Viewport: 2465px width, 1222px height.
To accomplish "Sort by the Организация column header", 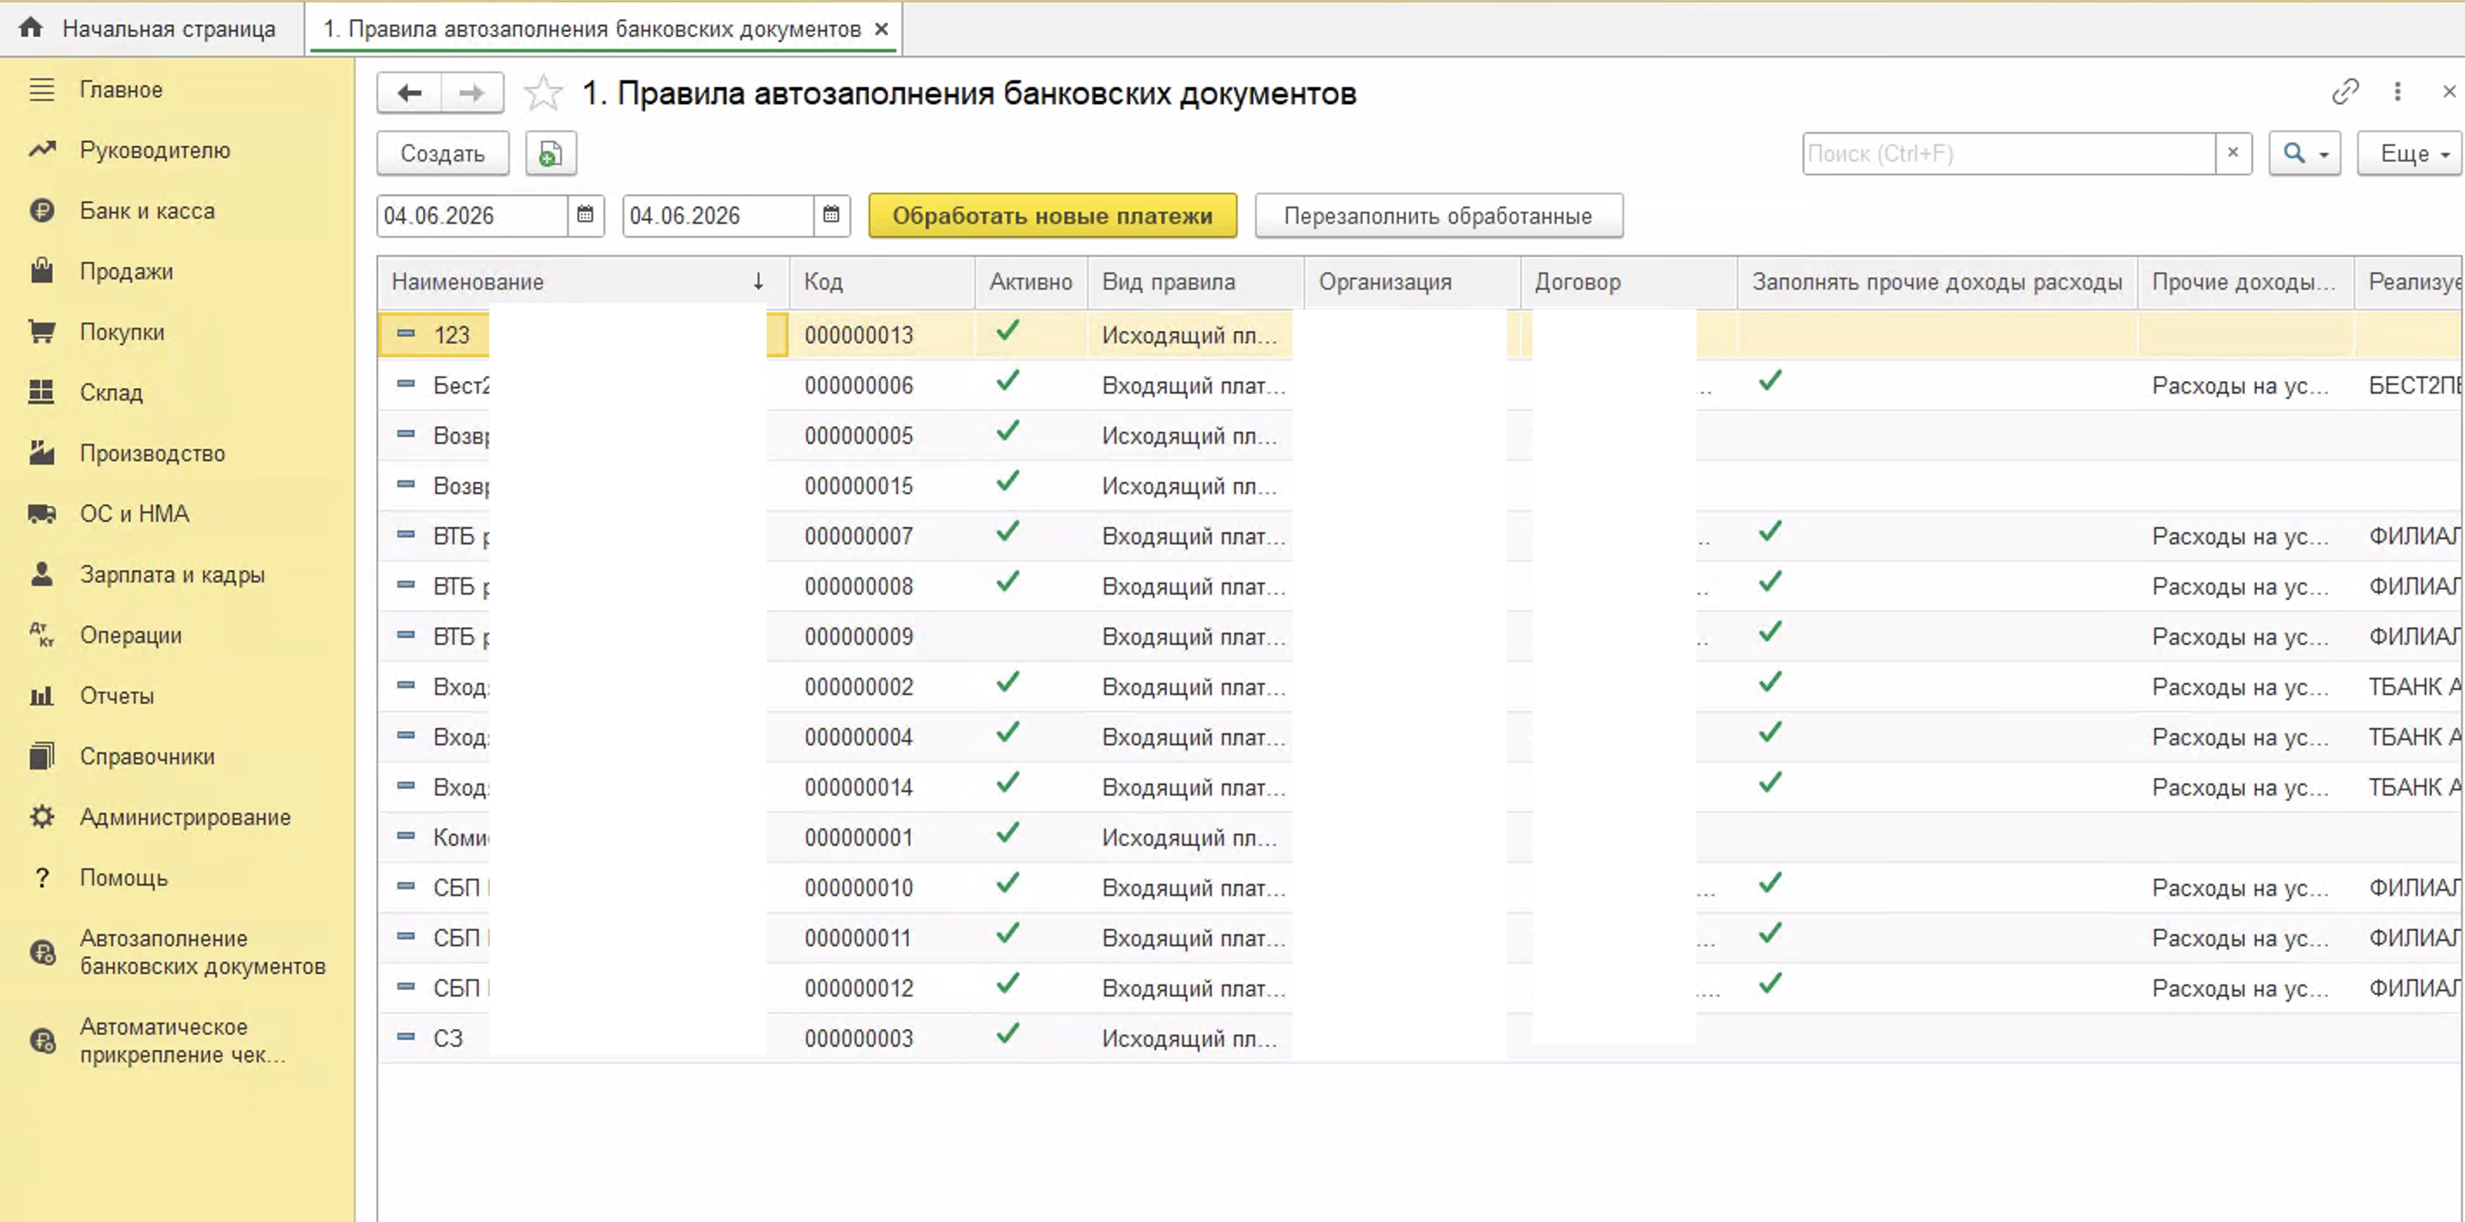I will [x=1411, y=283].
